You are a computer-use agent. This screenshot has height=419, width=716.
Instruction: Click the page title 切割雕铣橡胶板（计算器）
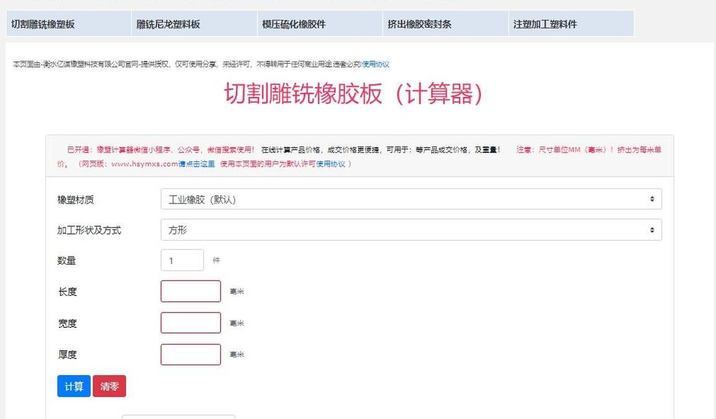pos(353,94)
